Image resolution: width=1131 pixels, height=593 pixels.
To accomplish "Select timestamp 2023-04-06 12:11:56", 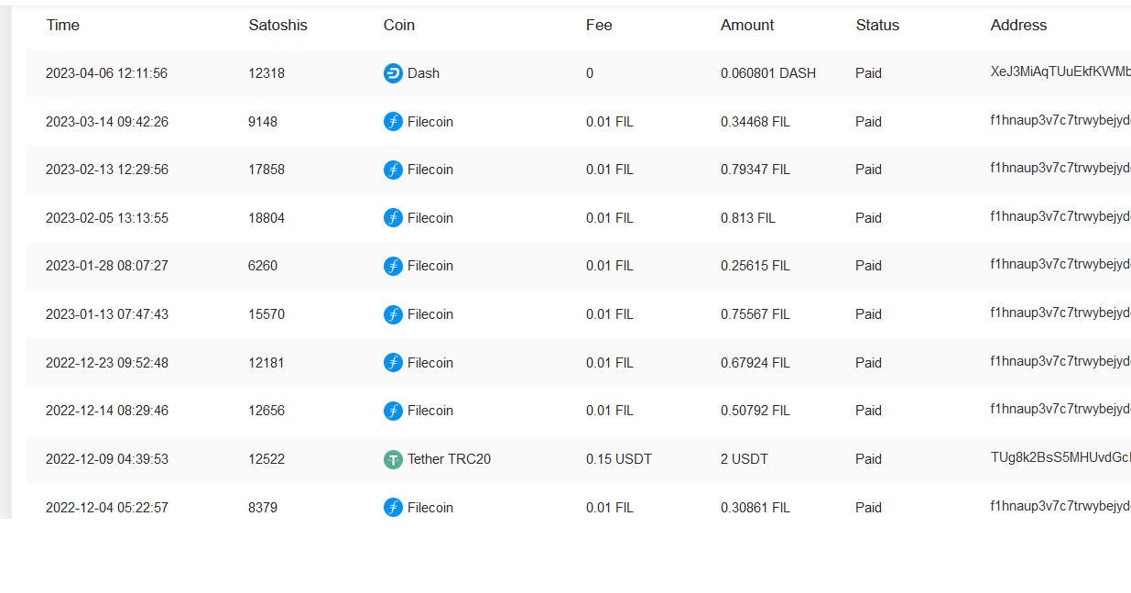I will [x=106, y=73].
